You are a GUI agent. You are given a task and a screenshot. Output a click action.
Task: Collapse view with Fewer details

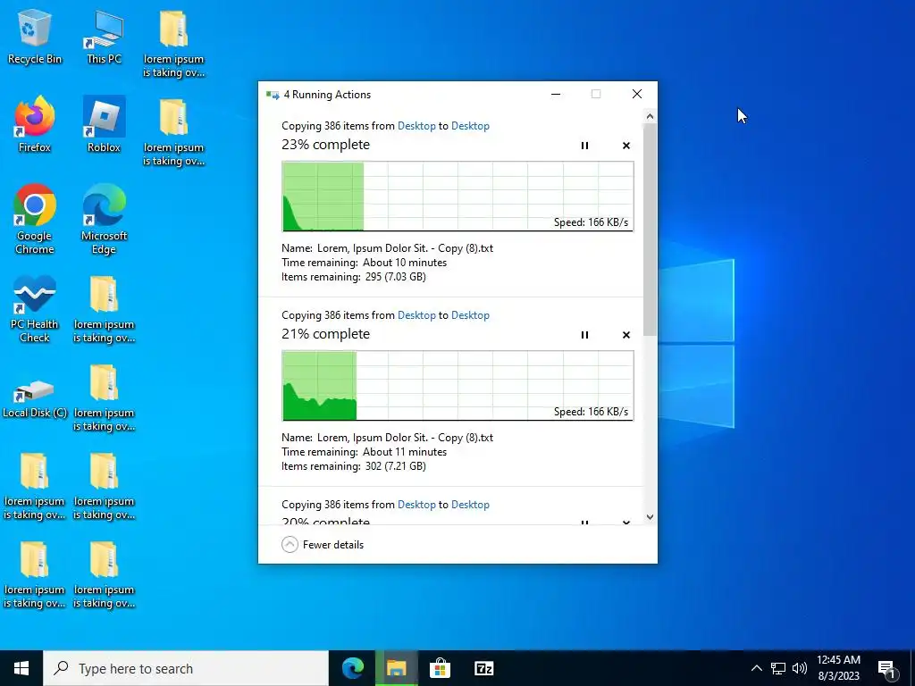pyautogui.click(x=323, y=544)
